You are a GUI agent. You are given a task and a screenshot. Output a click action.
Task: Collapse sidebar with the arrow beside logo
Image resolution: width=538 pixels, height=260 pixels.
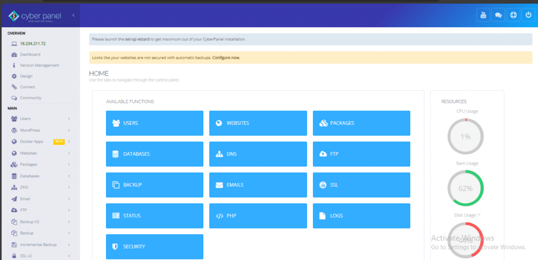click(x=74, y=15)
